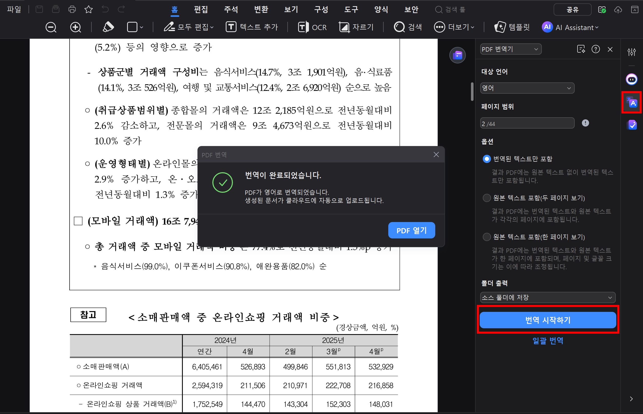Switch to the 보기 tab
Image resolution: width=643 pixels, height=414 pixels.
tap(291, 9)
